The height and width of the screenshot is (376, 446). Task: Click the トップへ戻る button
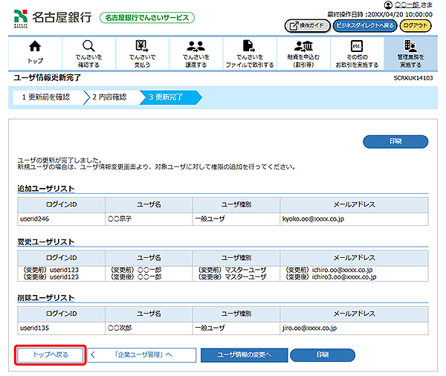[51, 355]
